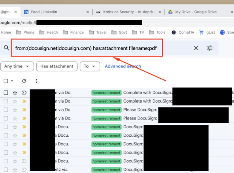
Task: Open first 'Please DocuSign:' email subject
Action: point(140,110)
